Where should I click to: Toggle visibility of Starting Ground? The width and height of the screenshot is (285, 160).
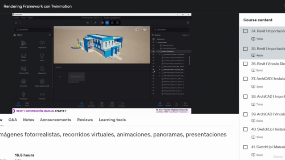(153, 45)
